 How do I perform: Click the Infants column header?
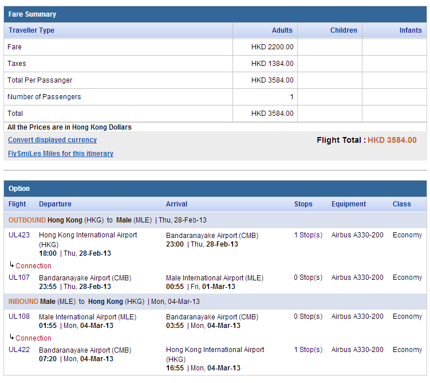click(x=410, y=30)
